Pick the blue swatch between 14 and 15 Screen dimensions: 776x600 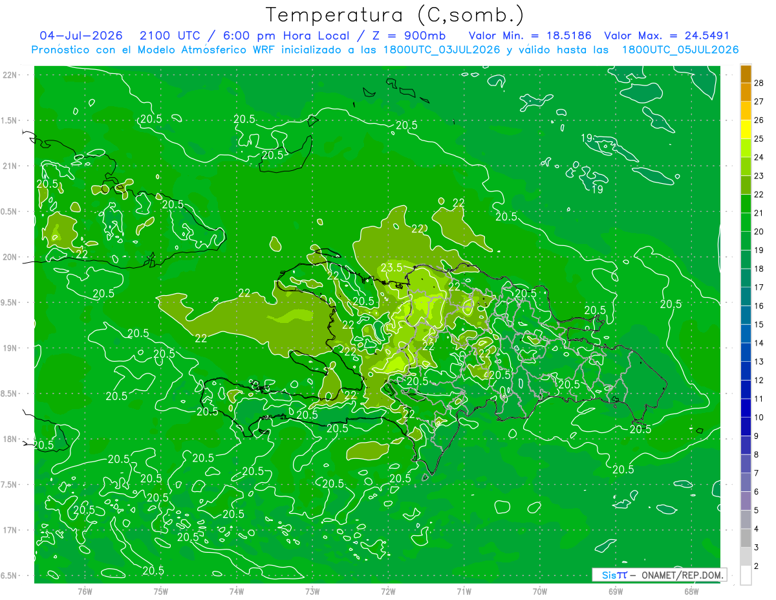point(746,334)
